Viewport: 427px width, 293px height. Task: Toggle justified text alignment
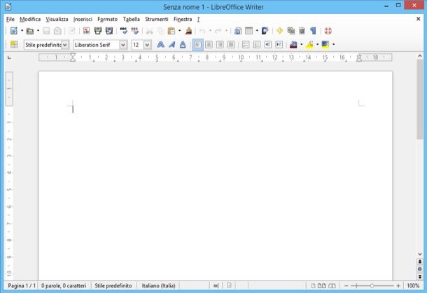[231, 45]
